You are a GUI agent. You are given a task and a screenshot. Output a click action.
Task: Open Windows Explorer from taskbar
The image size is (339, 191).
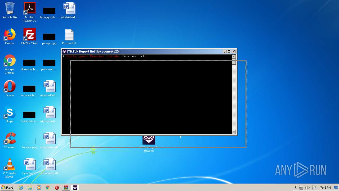(x=30, y=188)
